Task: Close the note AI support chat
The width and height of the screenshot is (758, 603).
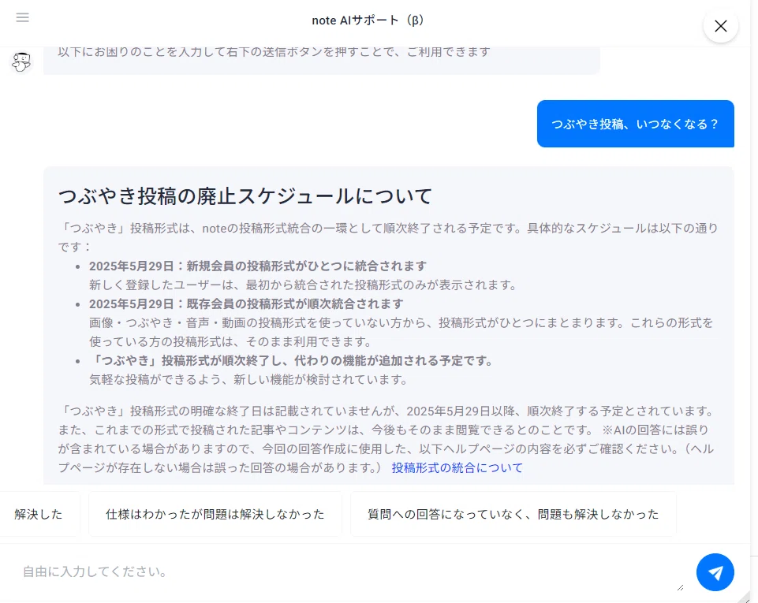Action: click(721, 26)
